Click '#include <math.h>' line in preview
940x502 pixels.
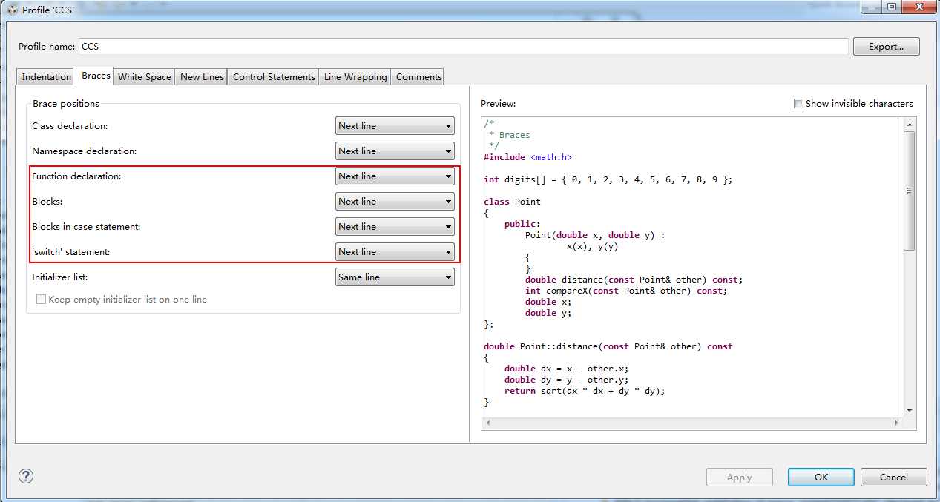coord(527,157)
